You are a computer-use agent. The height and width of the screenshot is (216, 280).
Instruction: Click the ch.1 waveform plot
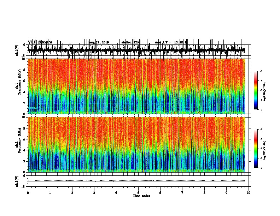tap(136, 50)
